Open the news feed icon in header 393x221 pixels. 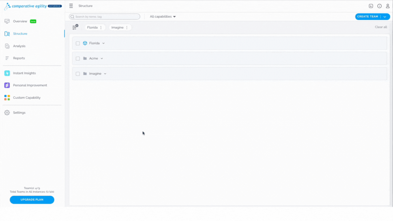(x=371, y=6)
